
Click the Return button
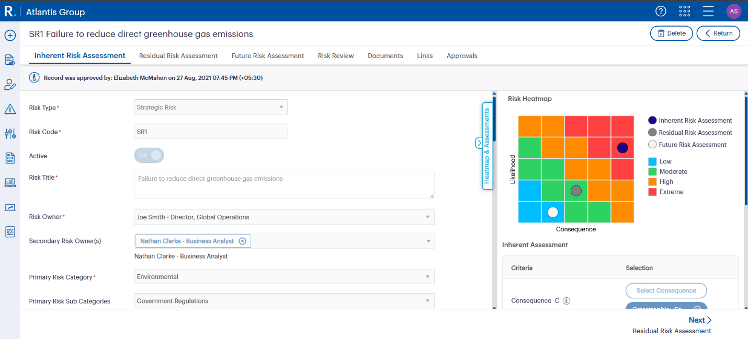718,33
